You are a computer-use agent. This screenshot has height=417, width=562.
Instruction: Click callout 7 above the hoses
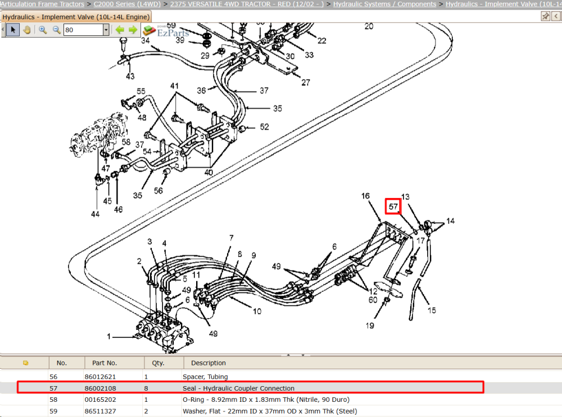click(x=232, y=237)
